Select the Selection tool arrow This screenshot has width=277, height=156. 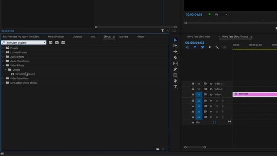(x=175, y=40)
